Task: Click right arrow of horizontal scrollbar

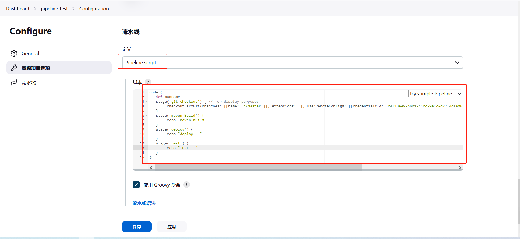Action: coord(460,167)
